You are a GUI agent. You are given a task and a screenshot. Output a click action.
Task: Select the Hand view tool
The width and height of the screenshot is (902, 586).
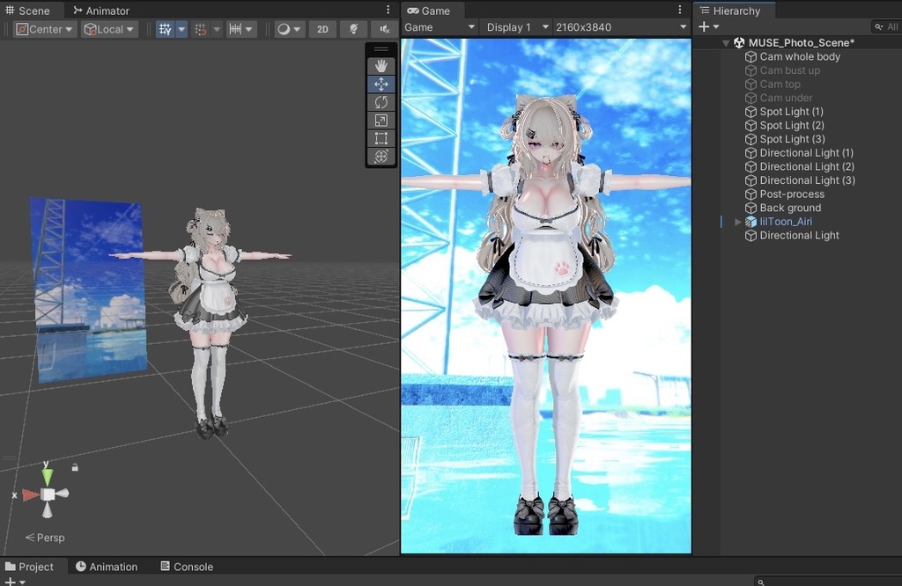[x=381, y=65]
